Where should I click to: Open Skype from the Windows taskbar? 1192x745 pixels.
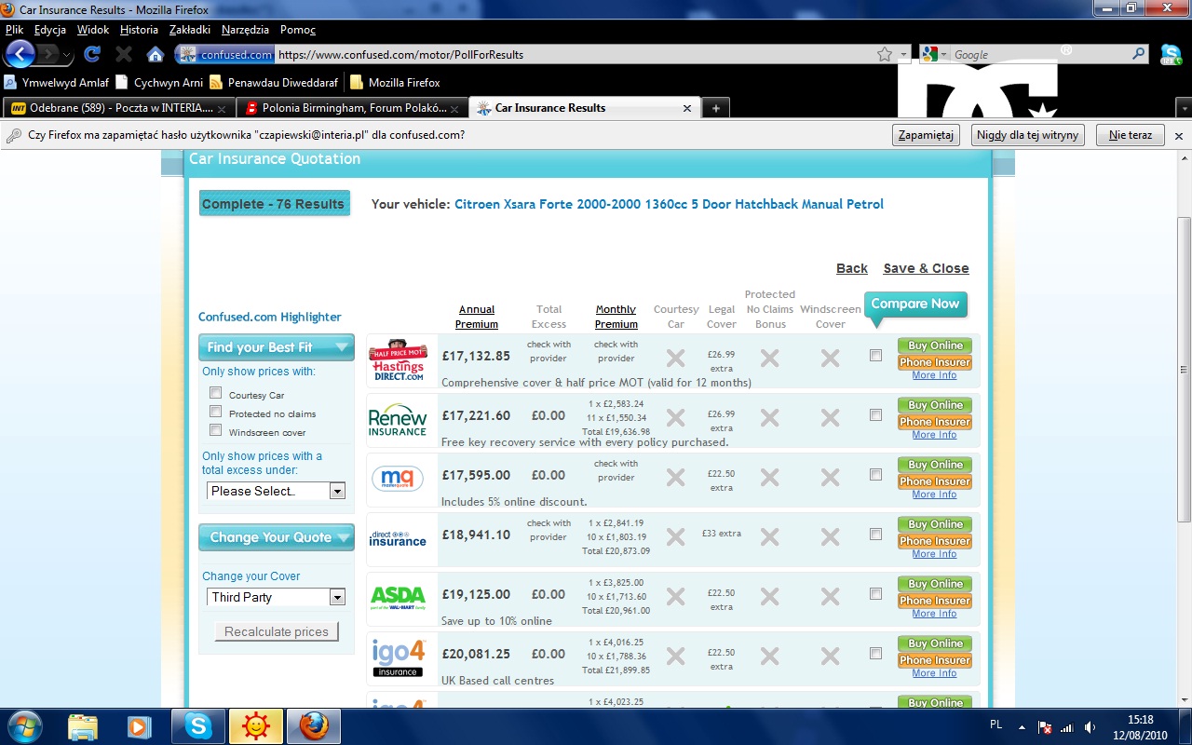(198, 725)
